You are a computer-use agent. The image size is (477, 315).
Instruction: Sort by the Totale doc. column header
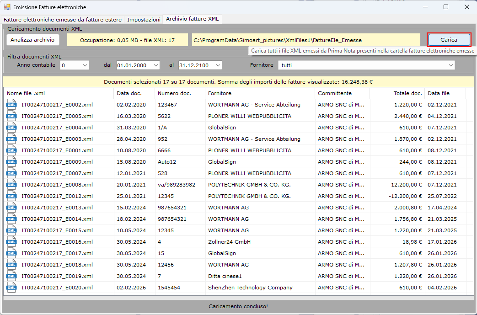pos(397,93)
